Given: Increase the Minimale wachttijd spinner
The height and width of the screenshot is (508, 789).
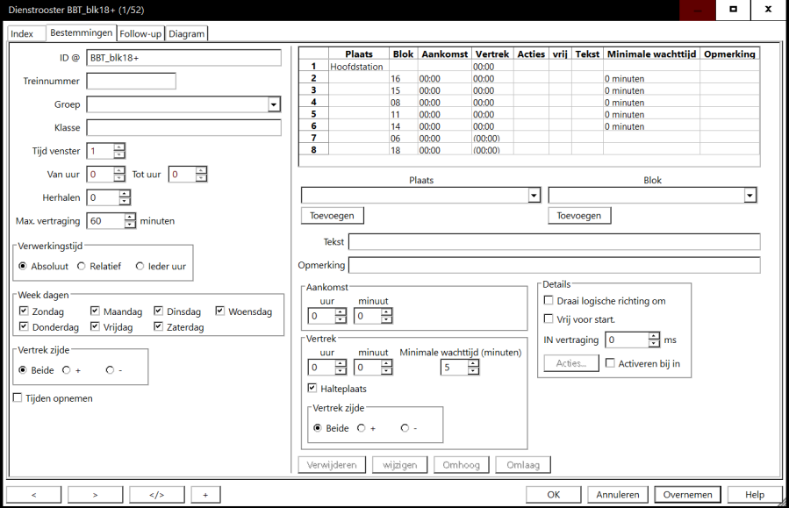Looking at the screenshot, I should (474, 363).
